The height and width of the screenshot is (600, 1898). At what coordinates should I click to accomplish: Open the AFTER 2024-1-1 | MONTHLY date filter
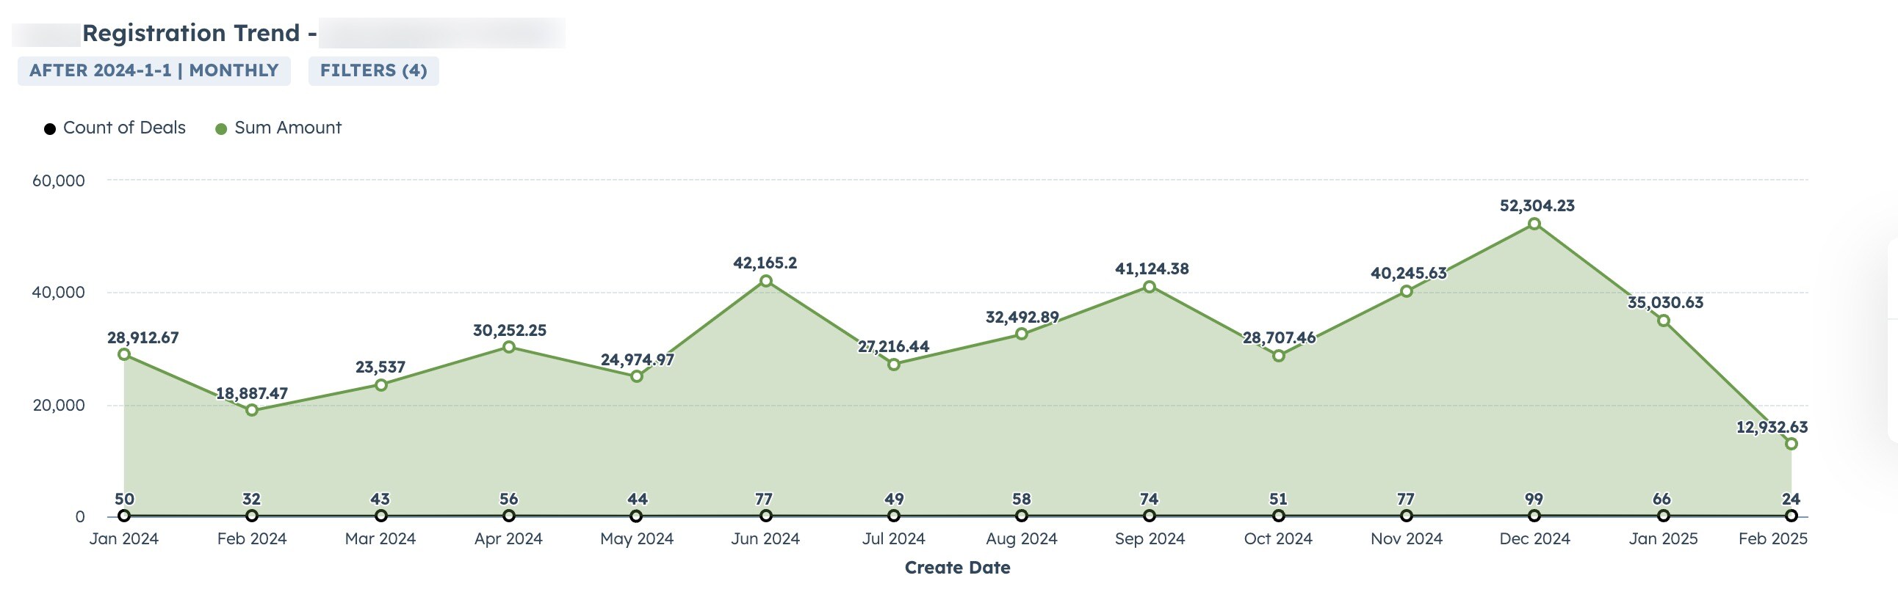(154, 70)
